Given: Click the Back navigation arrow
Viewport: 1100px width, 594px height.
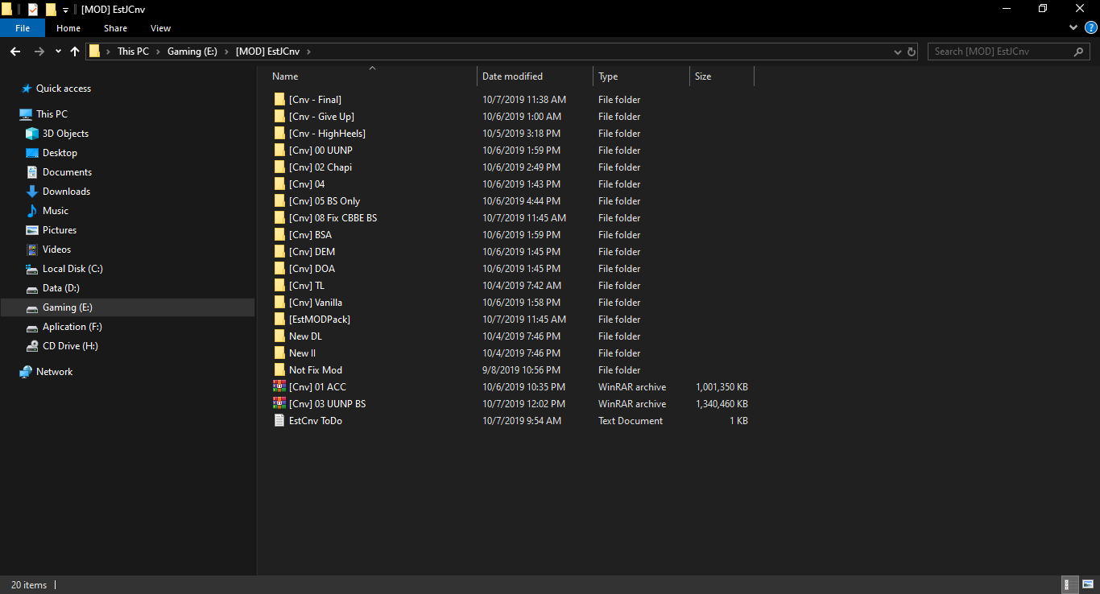Looking at the screenshot, I should (15, 52).
